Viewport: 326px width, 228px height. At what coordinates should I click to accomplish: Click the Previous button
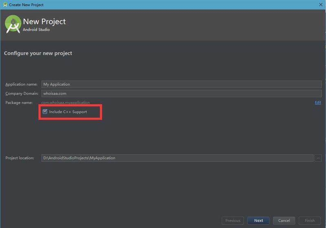pyautogui.click(x=233, y=221)
